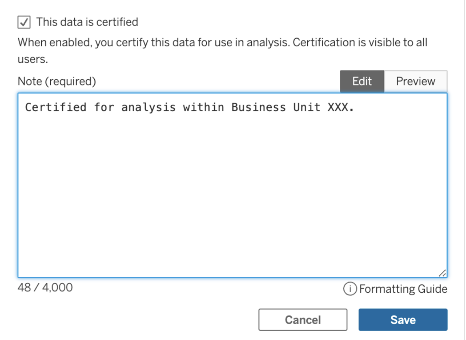Viewport: 466px width, 340px height.
Task: Save the certification note
Action: (x=403, y=320)
